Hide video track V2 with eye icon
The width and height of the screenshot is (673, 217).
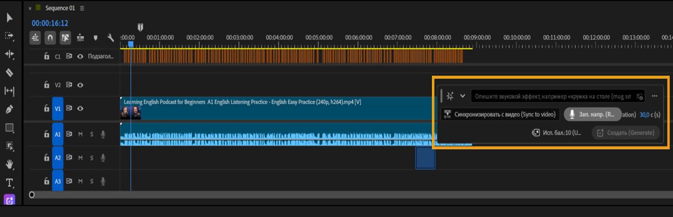[80, 85]
